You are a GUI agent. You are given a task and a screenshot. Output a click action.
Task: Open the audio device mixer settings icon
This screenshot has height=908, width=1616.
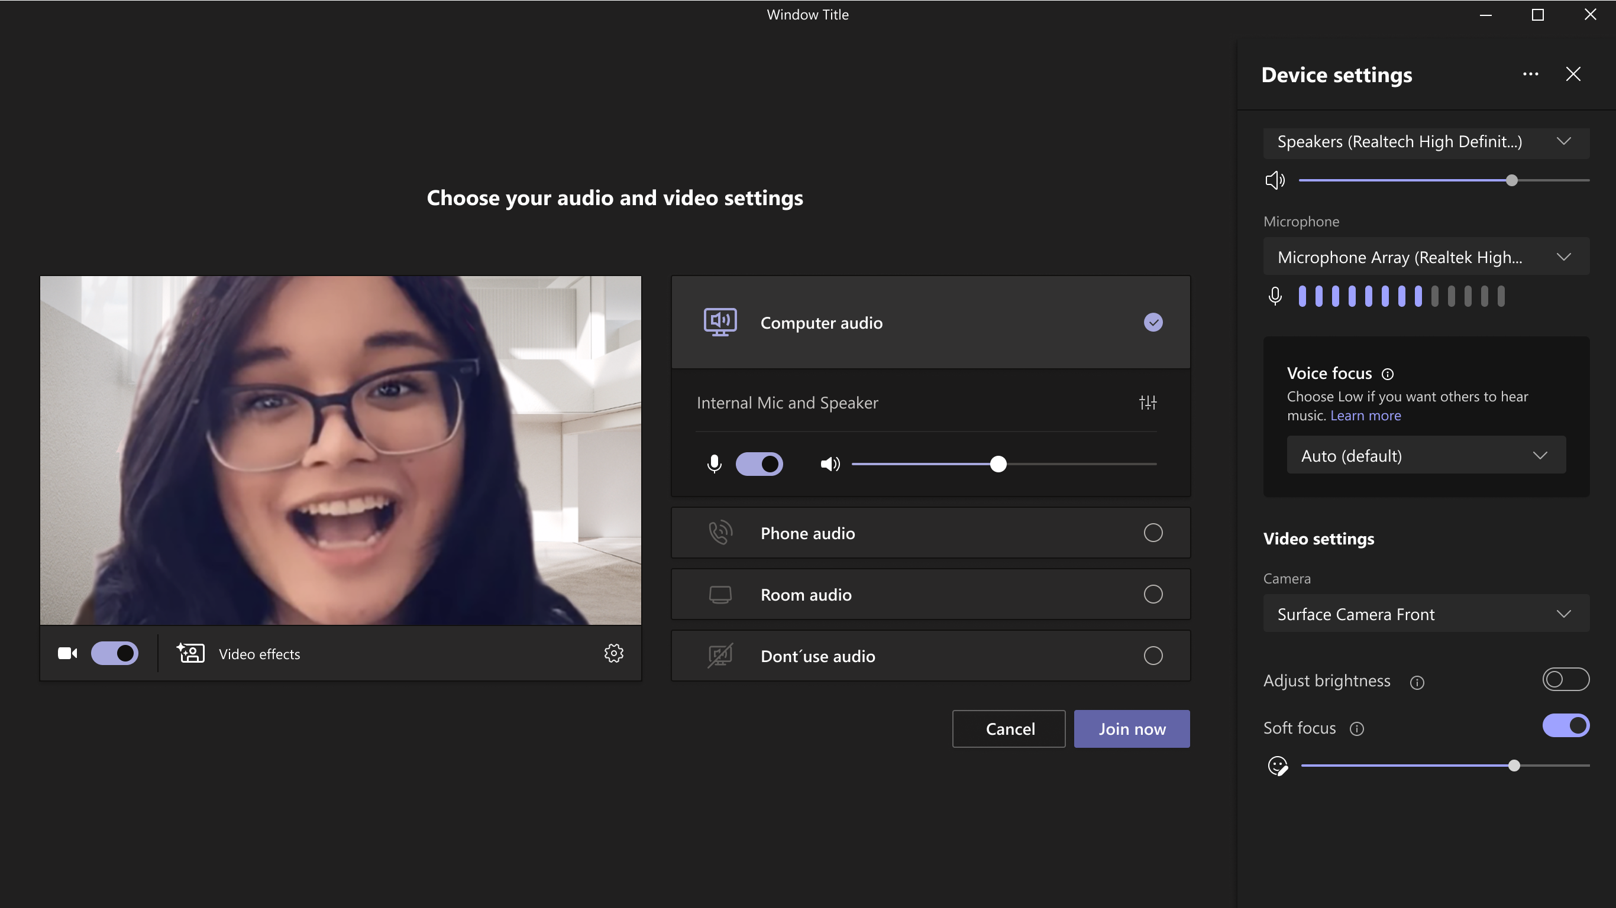(1148, 403)
